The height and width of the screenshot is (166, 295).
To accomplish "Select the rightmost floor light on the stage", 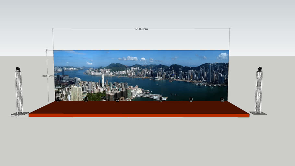I will 222,99.
